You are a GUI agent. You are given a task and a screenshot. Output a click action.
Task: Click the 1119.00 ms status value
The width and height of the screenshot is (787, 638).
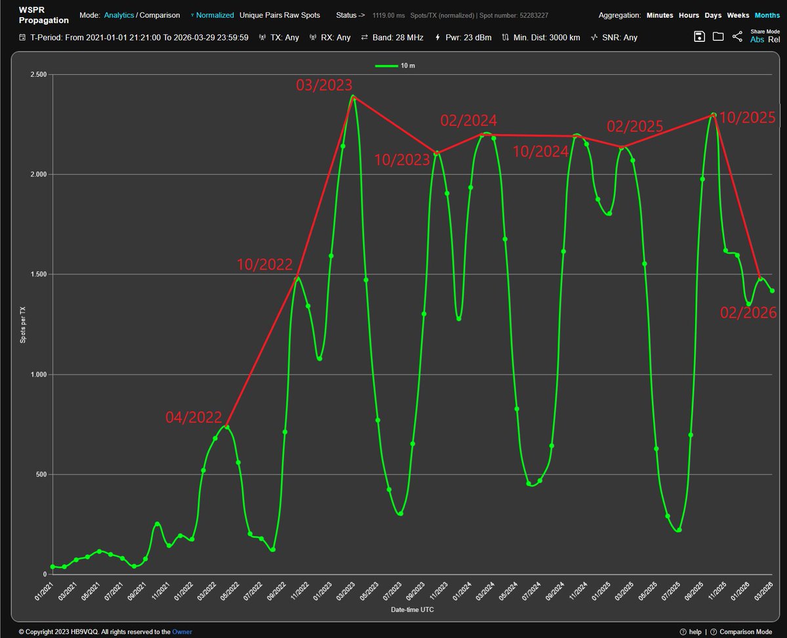(389, 14)
